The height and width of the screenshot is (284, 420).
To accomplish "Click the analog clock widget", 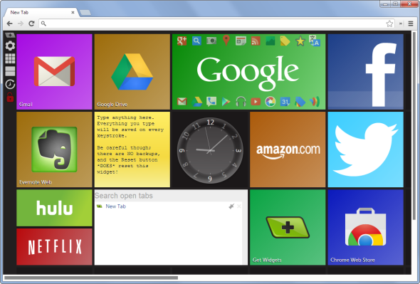I will [210, 150].
